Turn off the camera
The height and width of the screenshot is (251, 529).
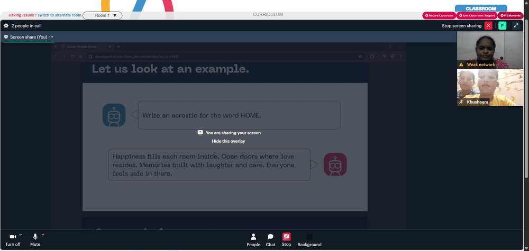coord(13,239)
